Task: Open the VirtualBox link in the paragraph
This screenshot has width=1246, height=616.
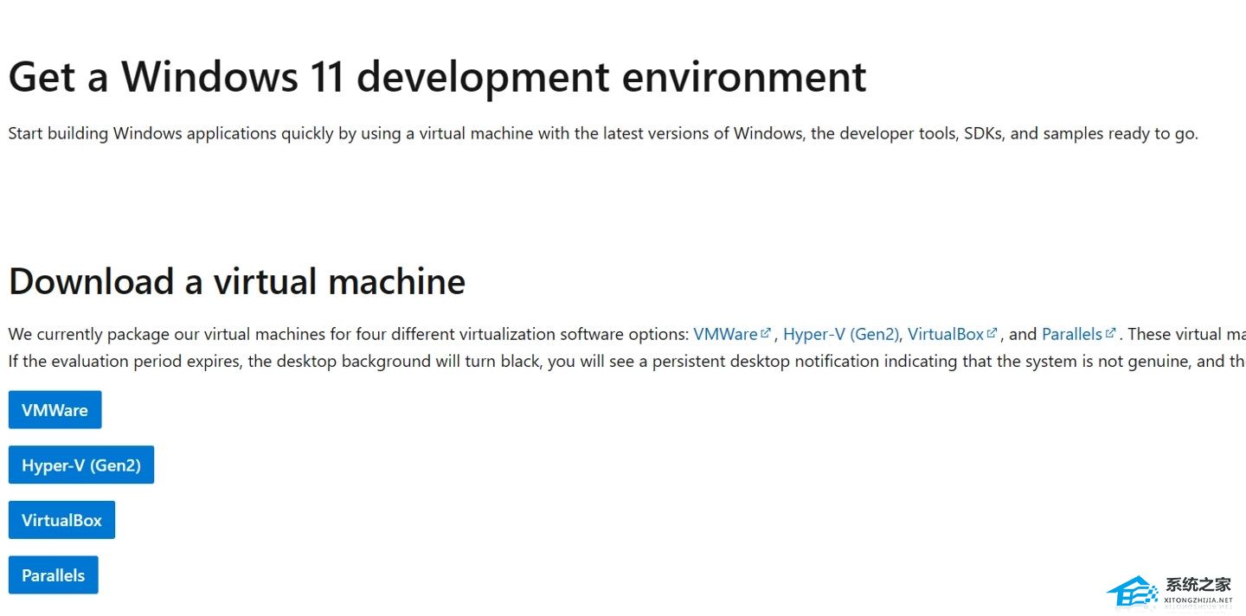Action: [945, 334]
